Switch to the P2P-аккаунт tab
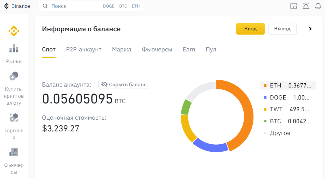 (x=84, y=50)
